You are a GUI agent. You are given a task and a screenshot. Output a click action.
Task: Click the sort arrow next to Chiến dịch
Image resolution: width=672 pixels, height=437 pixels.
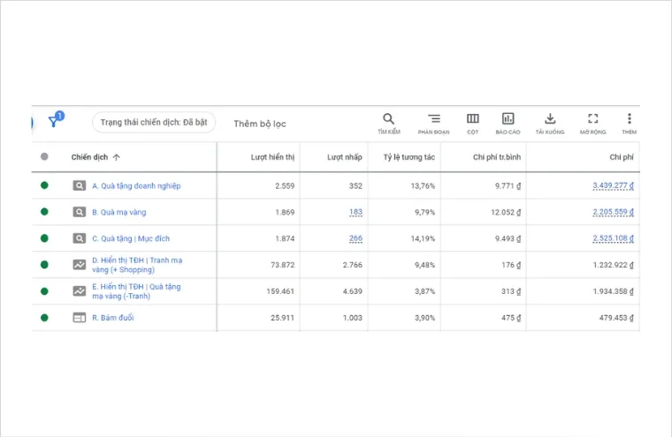pyautogui.click(x=116, y=157)
